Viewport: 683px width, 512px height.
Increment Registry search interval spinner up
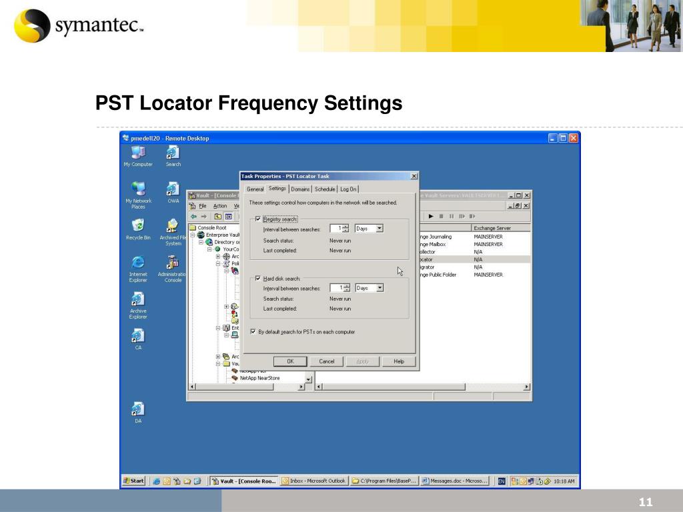point(346,227)
